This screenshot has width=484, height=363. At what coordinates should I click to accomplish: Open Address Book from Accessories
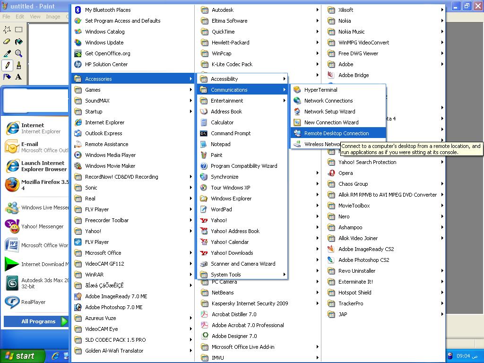(x=242, y=112)
